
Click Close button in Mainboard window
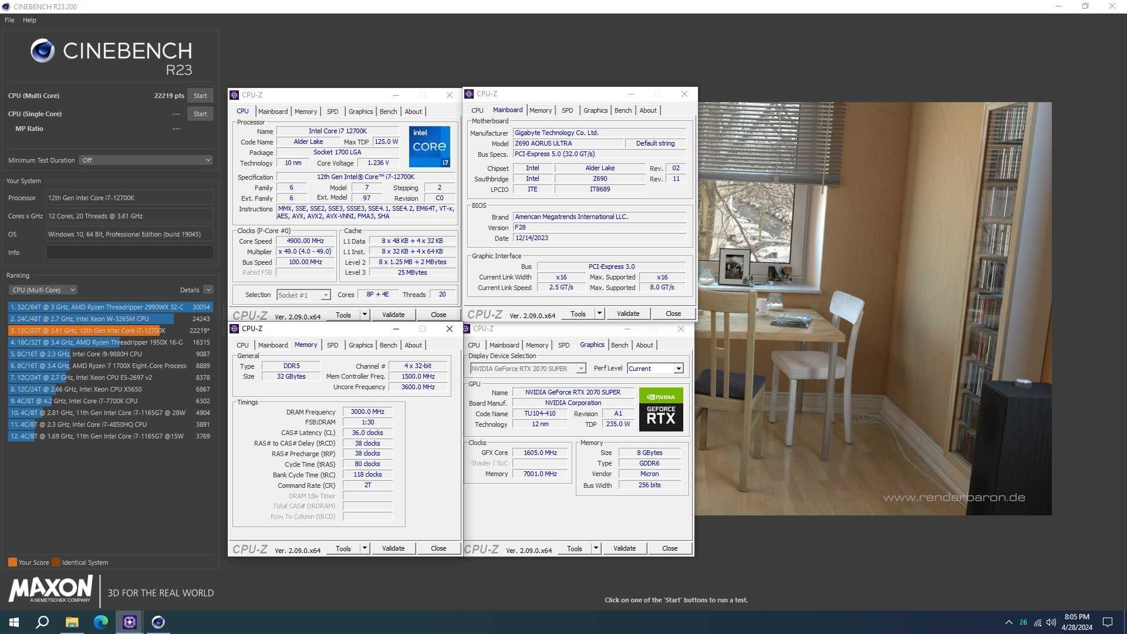[673, 313]
